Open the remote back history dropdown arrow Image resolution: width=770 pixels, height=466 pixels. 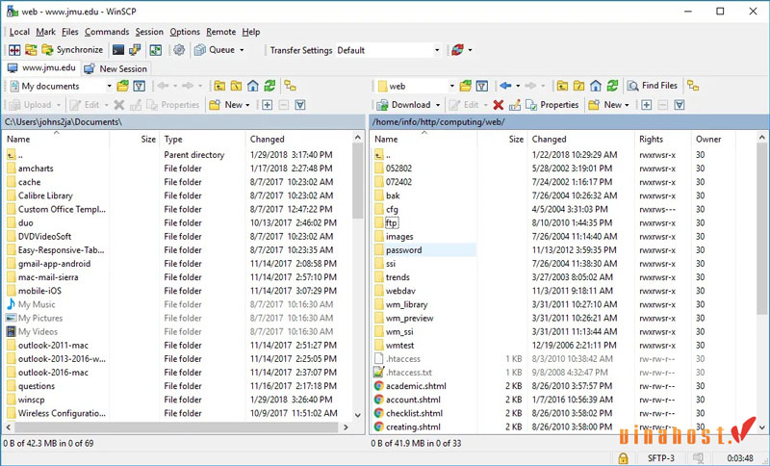[x=518, y=87]
